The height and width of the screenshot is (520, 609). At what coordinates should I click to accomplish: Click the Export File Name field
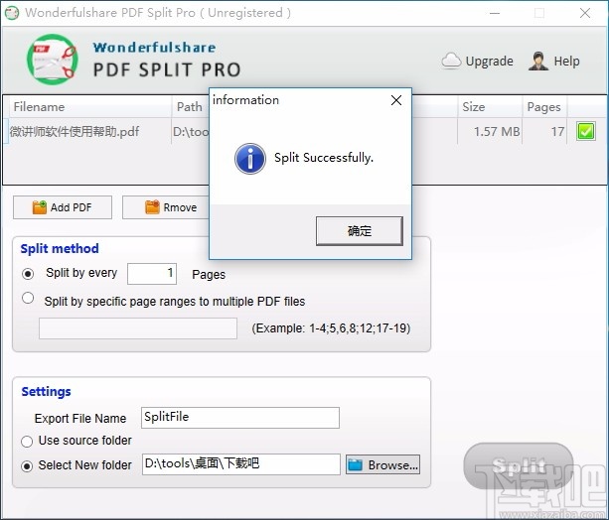click(240, 418)
